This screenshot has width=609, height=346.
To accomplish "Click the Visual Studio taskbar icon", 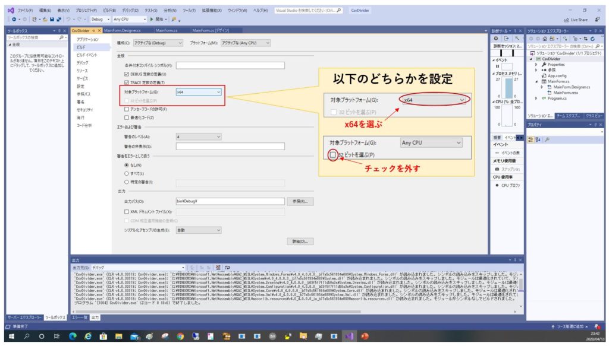I will 349,336.
